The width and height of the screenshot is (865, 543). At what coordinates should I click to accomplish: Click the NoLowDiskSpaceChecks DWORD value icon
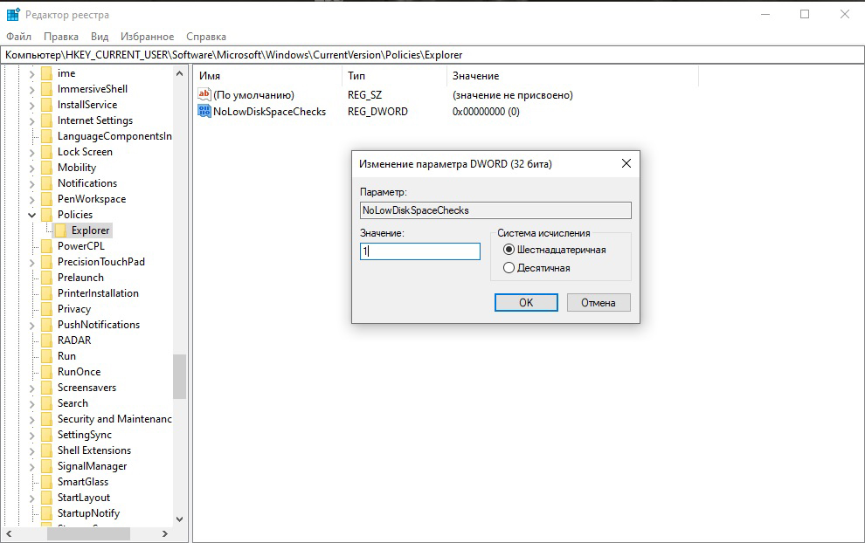tap(204, 112)
